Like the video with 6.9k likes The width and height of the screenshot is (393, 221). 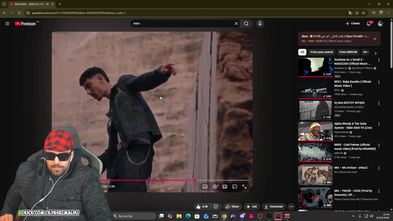pos(202,207)
